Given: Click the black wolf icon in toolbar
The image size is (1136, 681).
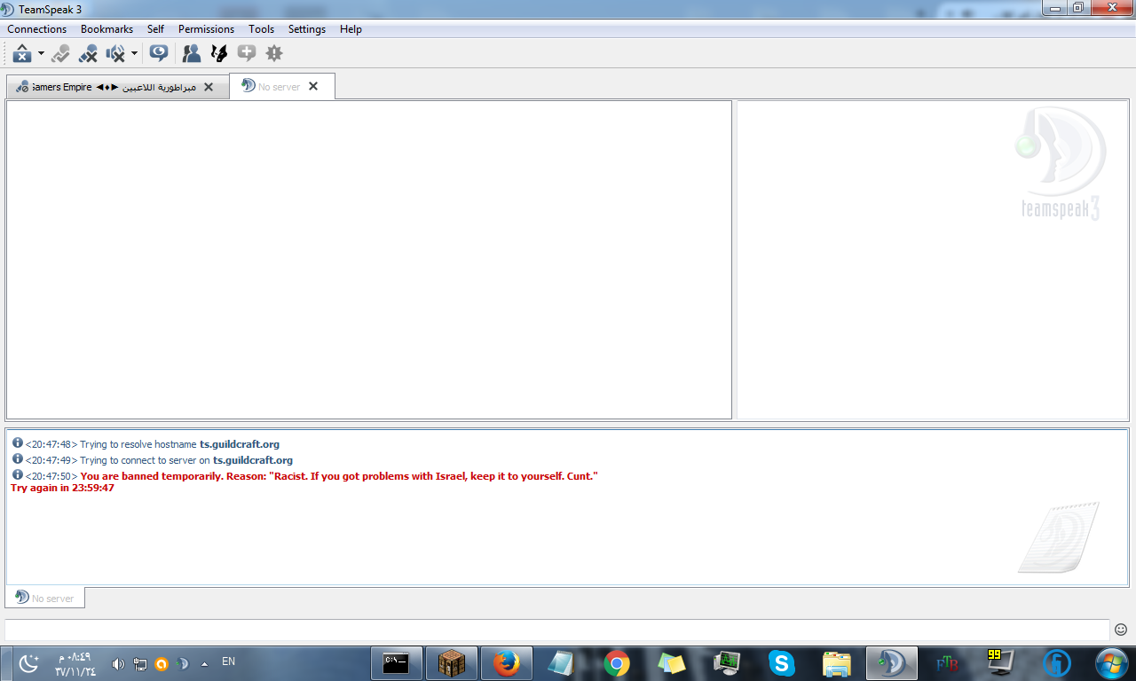Looking at the screenshot, I should tap(218, 54).
